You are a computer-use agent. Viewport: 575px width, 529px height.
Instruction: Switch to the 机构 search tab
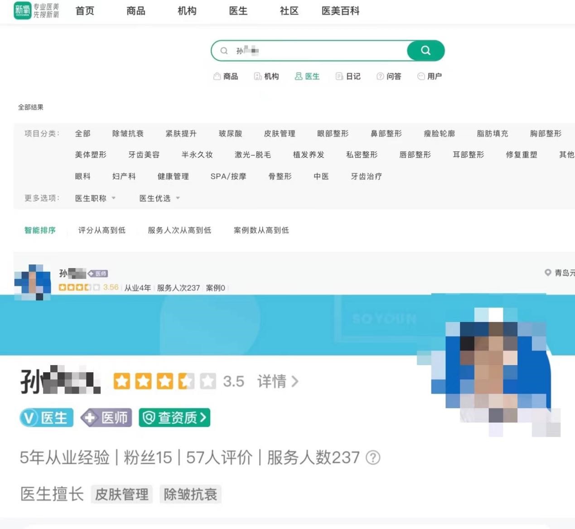266,77
